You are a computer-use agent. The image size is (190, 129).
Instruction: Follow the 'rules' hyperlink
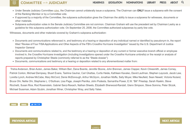pos(56,11)
